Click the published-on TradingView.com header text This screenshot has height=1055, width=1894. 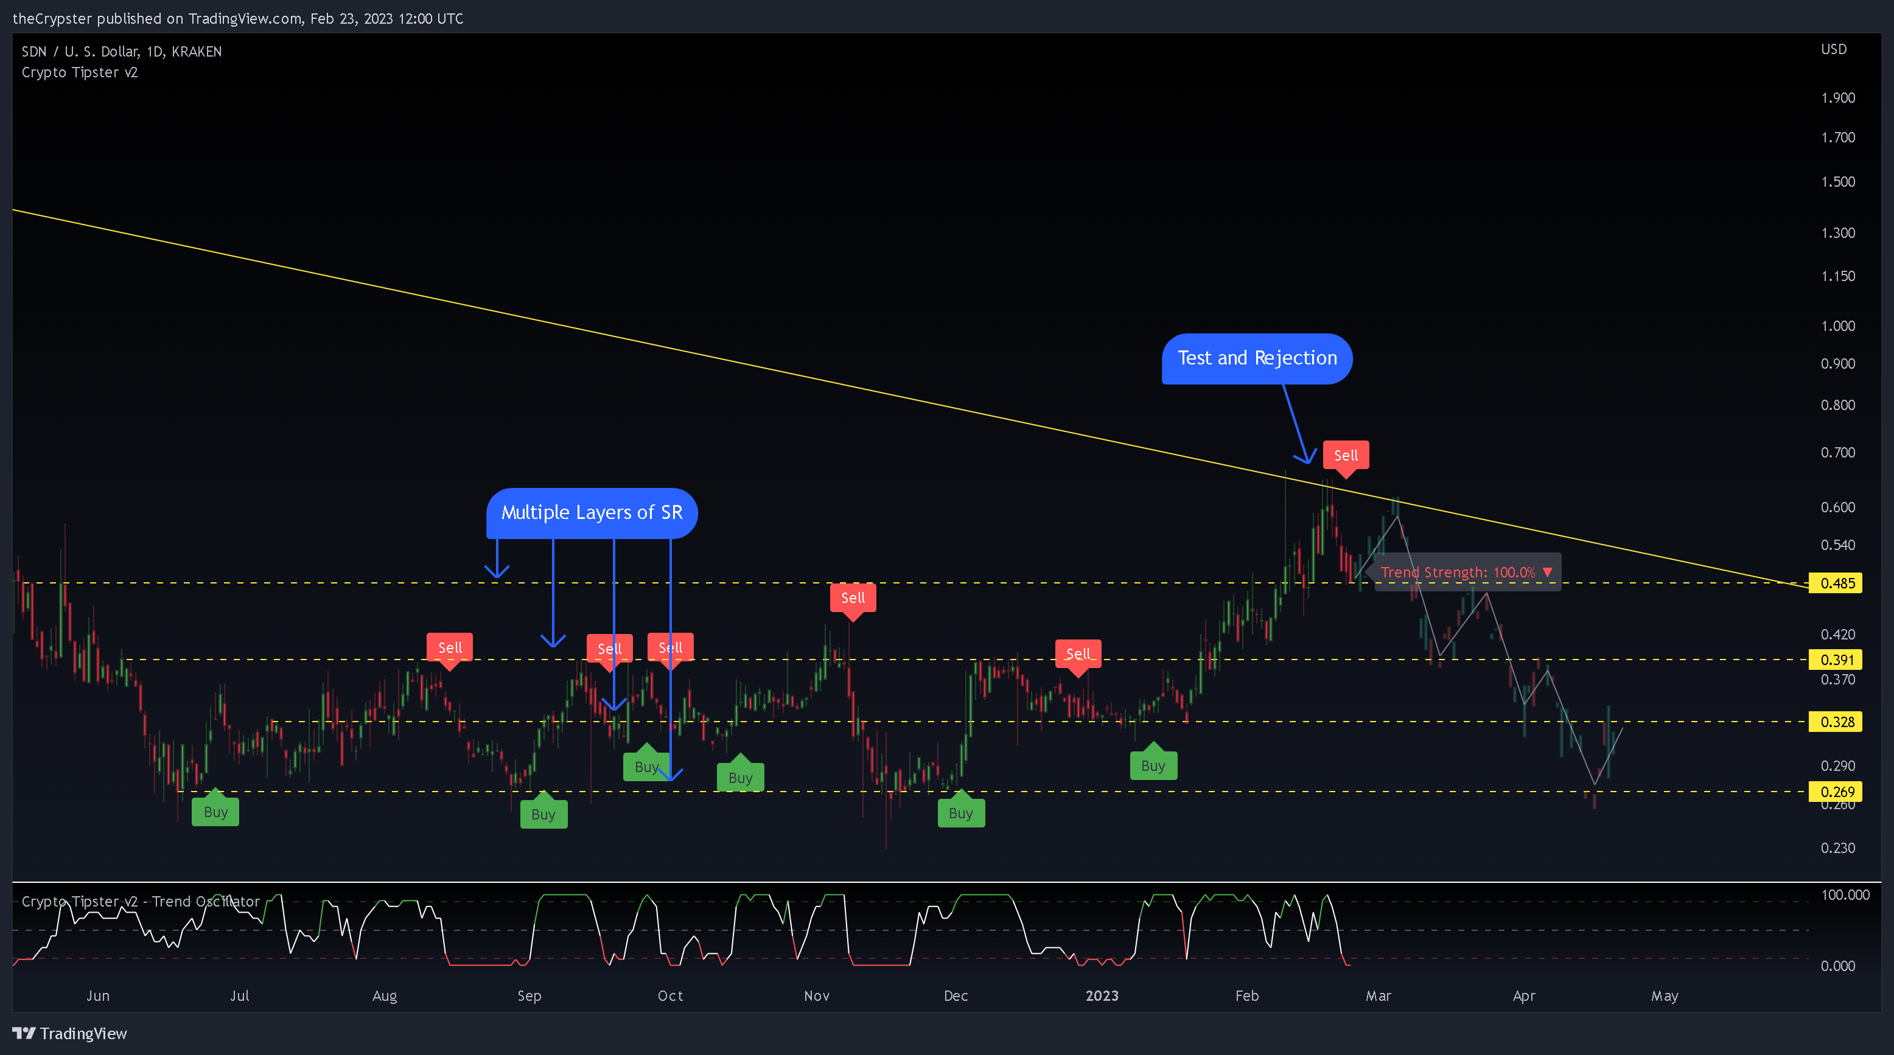point(237,18)
